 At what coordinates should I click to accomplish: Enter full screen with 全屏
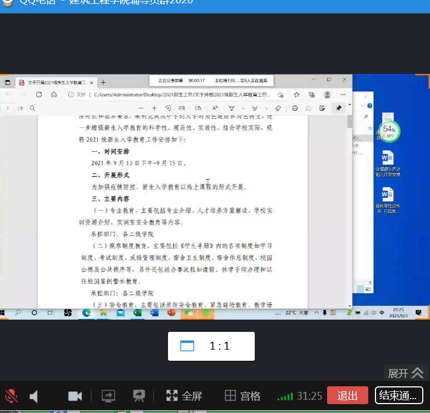pos(184,396)
